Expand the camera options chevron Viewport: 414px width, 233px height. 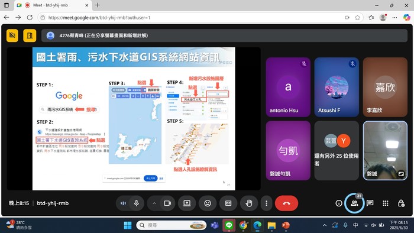[154, 203]
